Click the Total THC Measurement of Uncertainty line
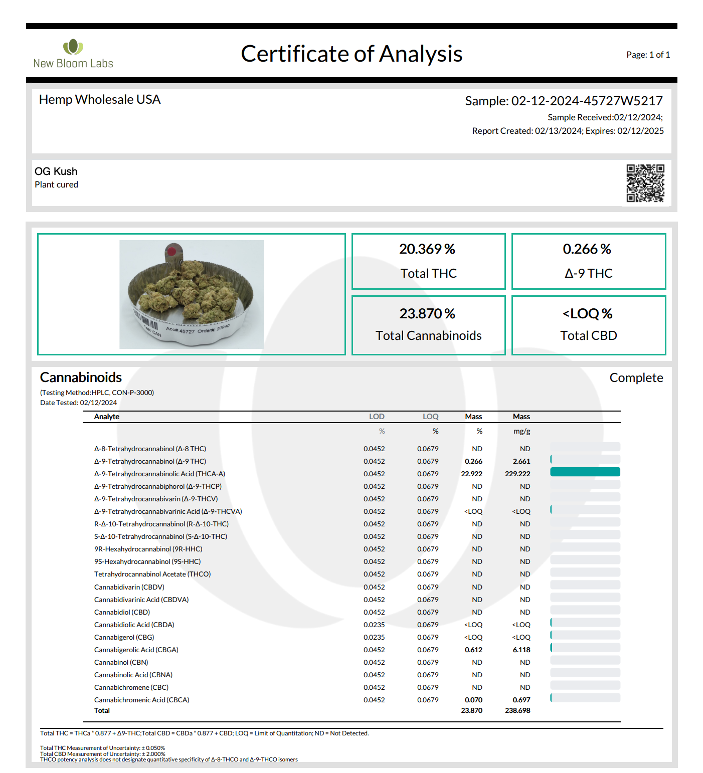This screenshot has width=703, height=773. [x=102, y=748]
